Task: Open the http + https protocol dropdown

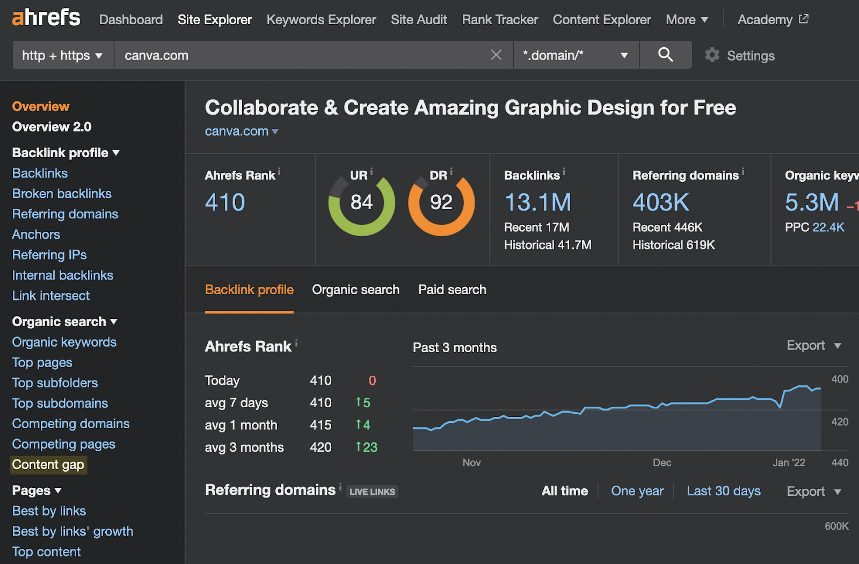Action: (x=62, y=55)
